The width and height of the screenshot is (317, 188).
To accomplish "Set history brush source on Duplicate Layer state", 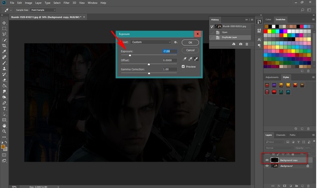I will [x=212, y=37].
